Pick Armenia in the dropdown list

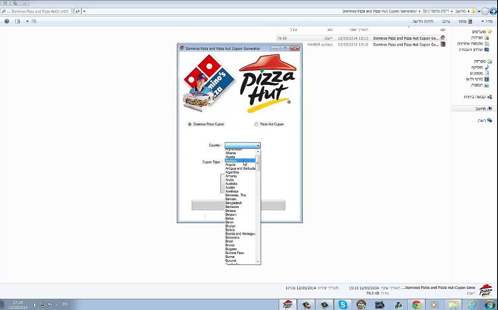coord(240,176)
